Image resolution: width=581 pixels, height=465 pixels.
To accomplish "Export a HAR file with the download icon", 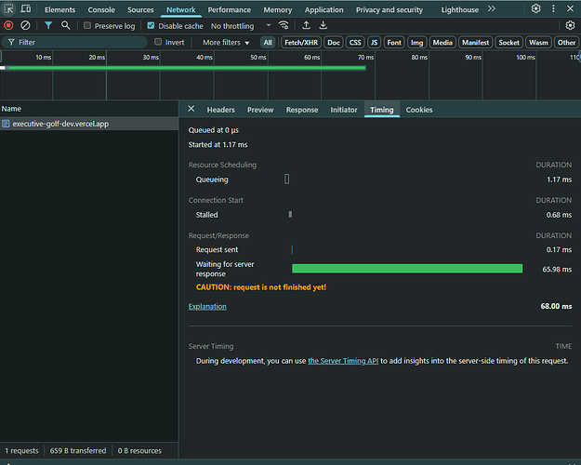I will pyautogui.click(x=324, y=26).
